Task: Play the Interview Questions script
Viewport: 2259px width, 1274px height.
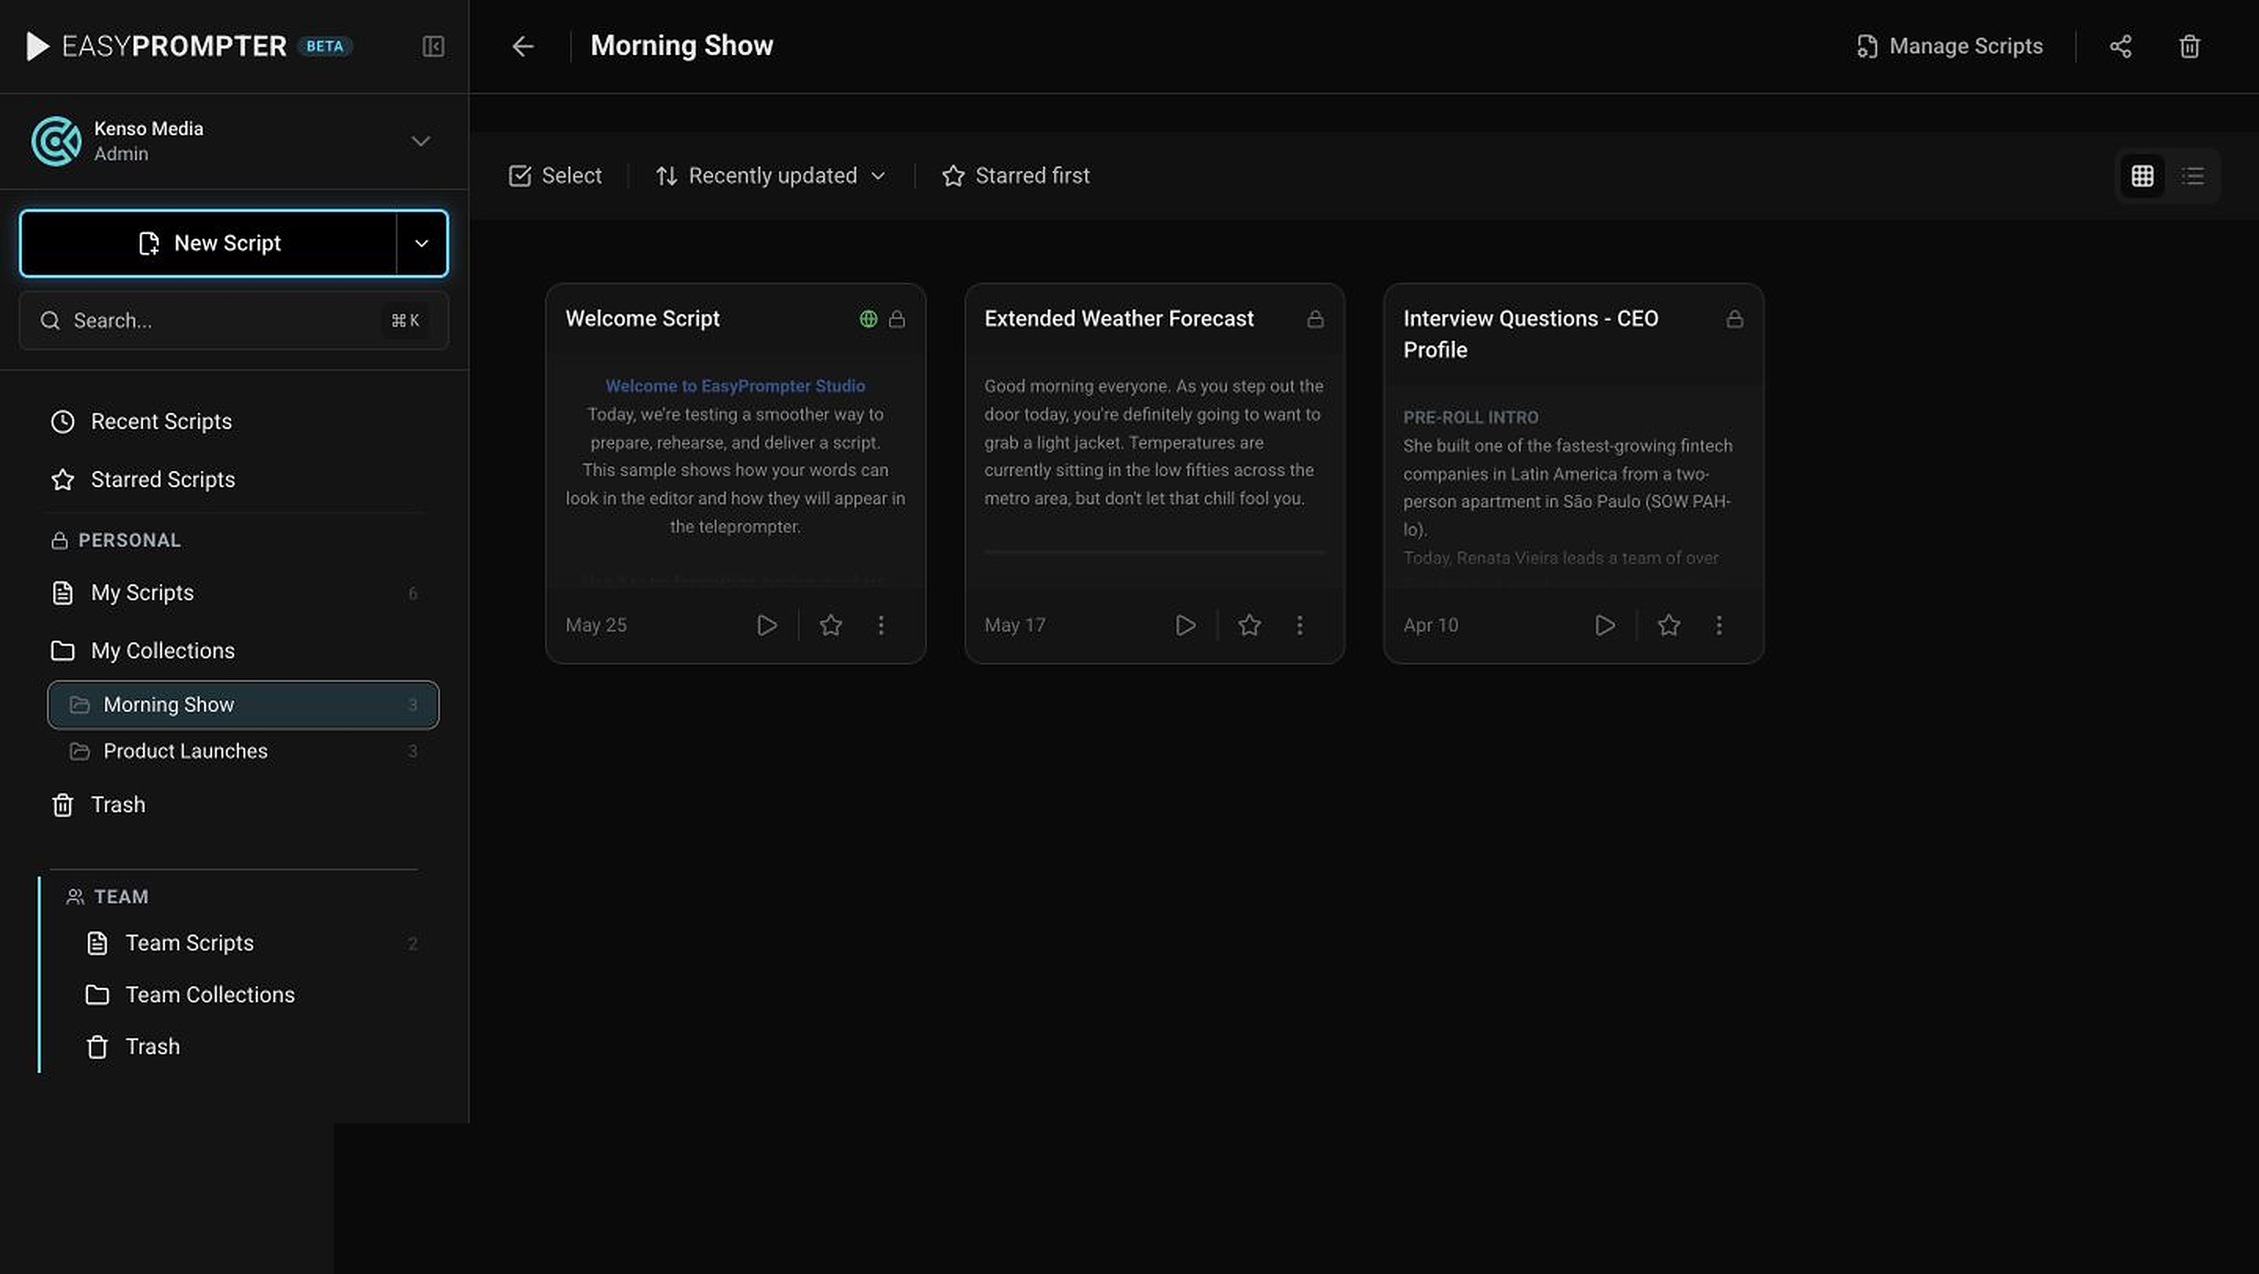Action: [x=1605, y=625]
